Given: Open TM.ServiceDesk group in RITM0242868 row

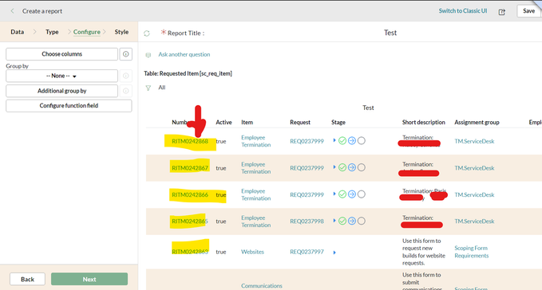Looking at the screenshot, I should pyautogui.click(x=474, y=141).
